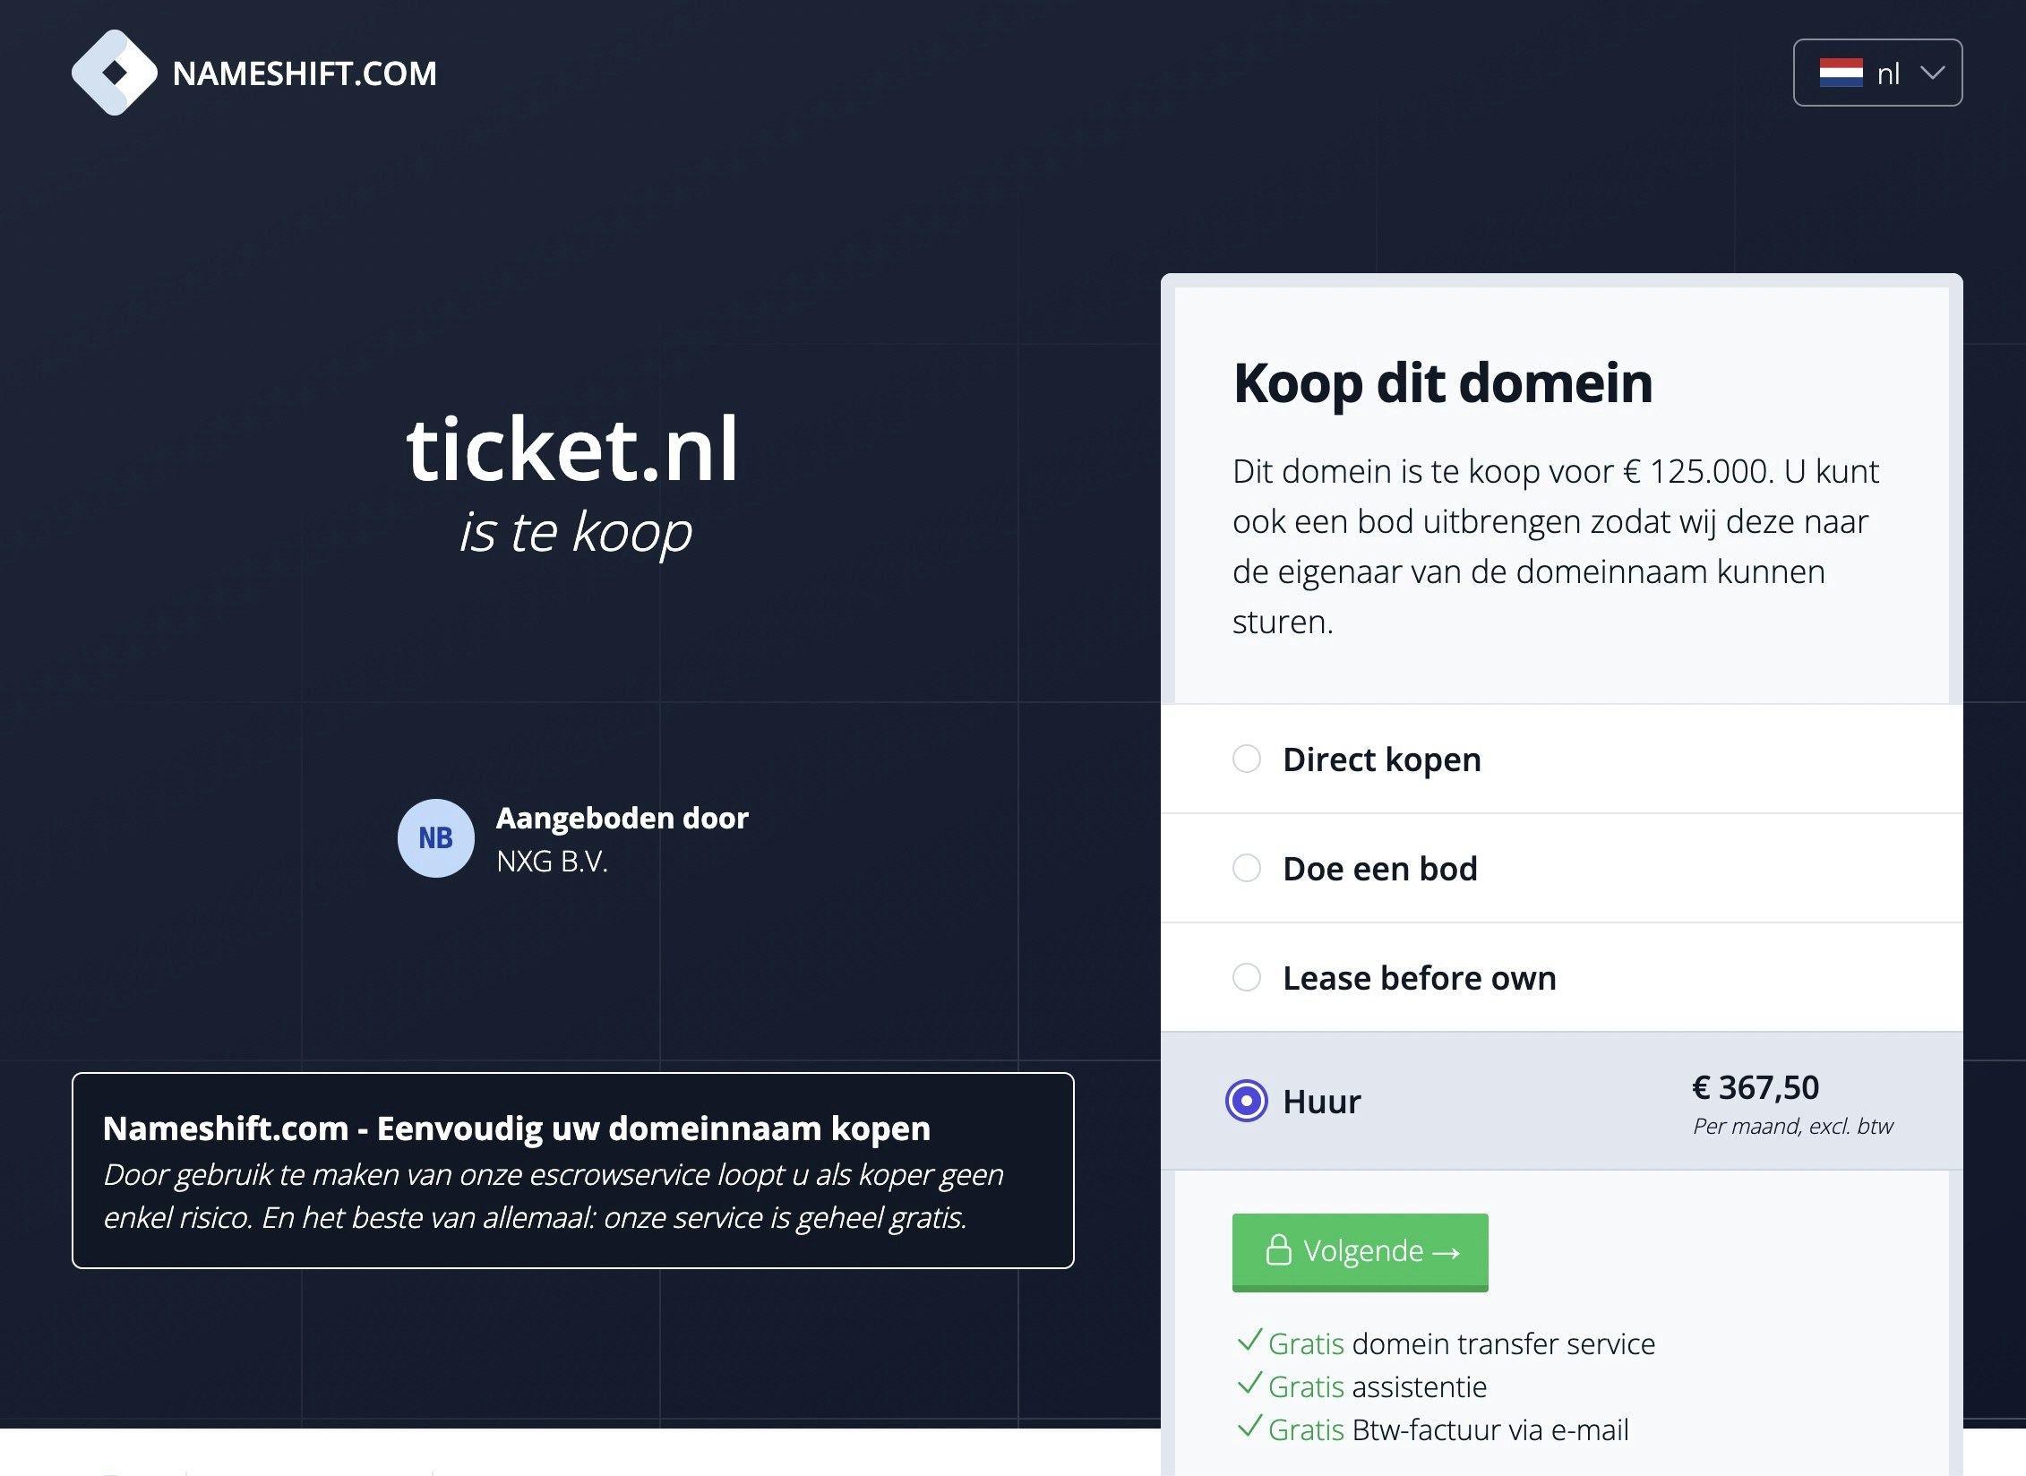Screen dimensions: 2026x1476
Task: Open the nl language label
Action: point(1888,73)
